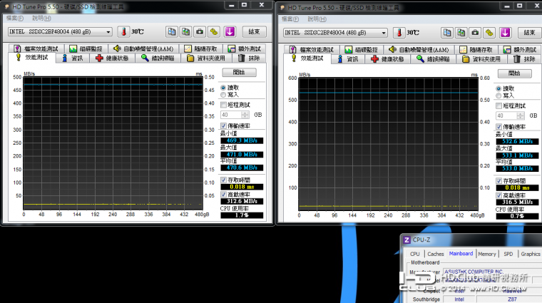Select 讀取 radio button in left window

coord(223,88)
